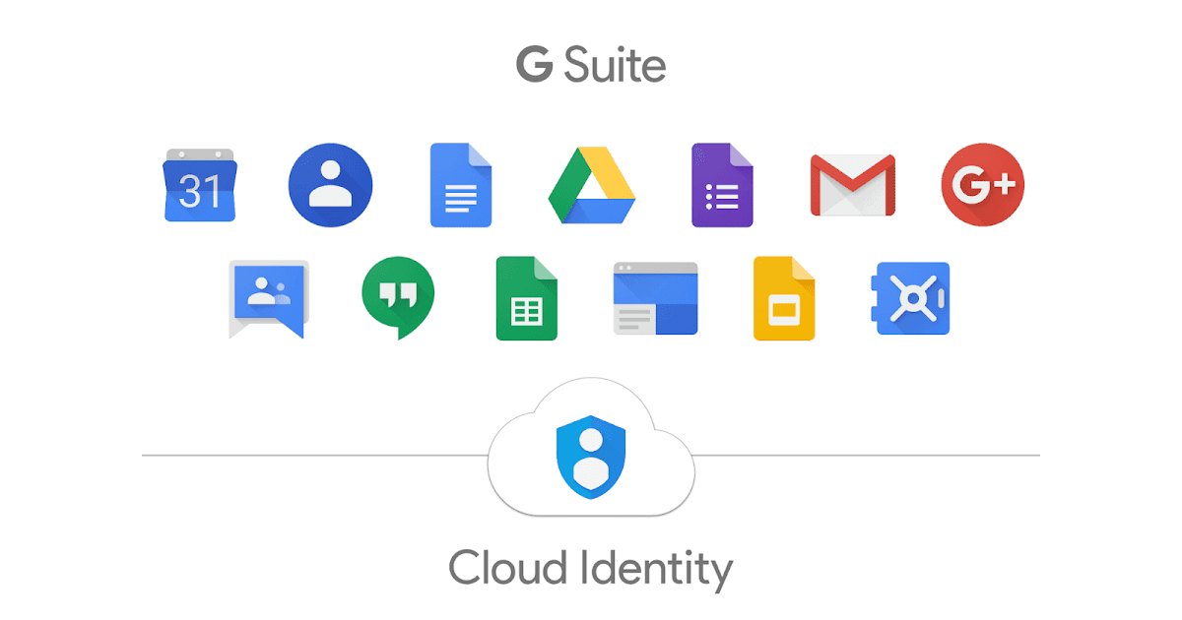Screen dimensions: 1182x620
Task: Click the Google Drive triangle icon
Action: [591, 187]
